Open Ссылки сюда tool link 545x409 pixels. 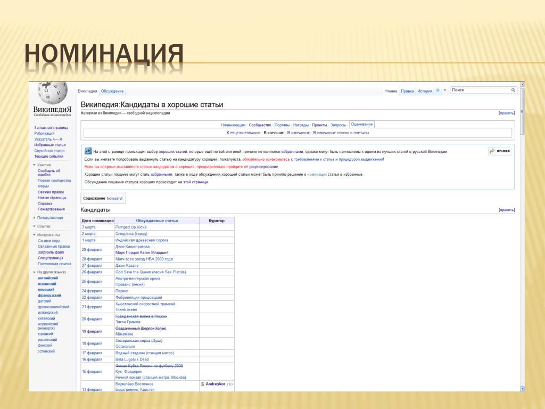[49, 241]
